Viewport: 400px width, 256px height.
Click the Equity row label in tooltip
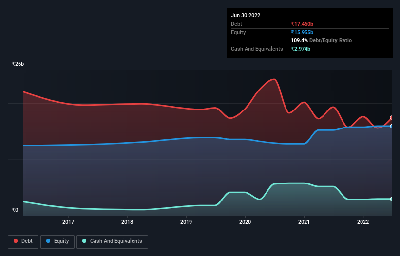[x=238, y=32]
